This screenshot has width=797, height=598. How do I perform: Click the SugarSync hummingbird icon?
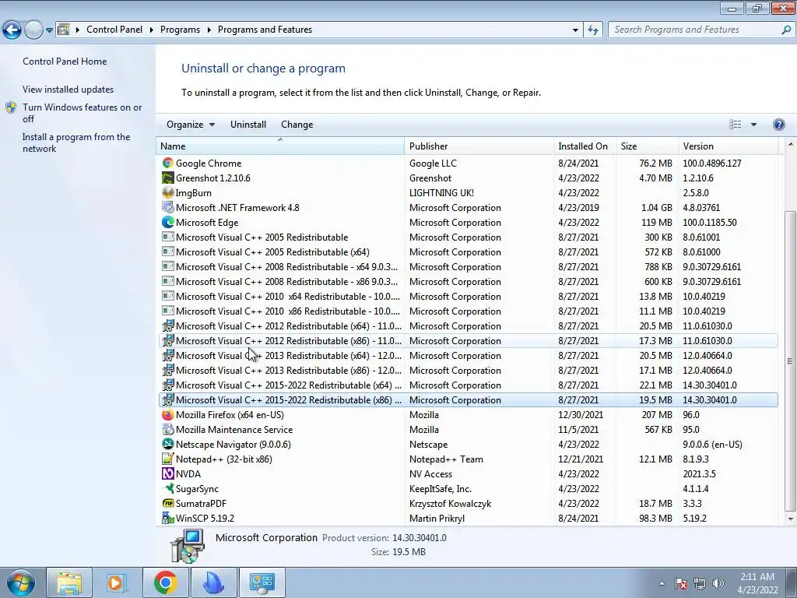coord(168,489)
